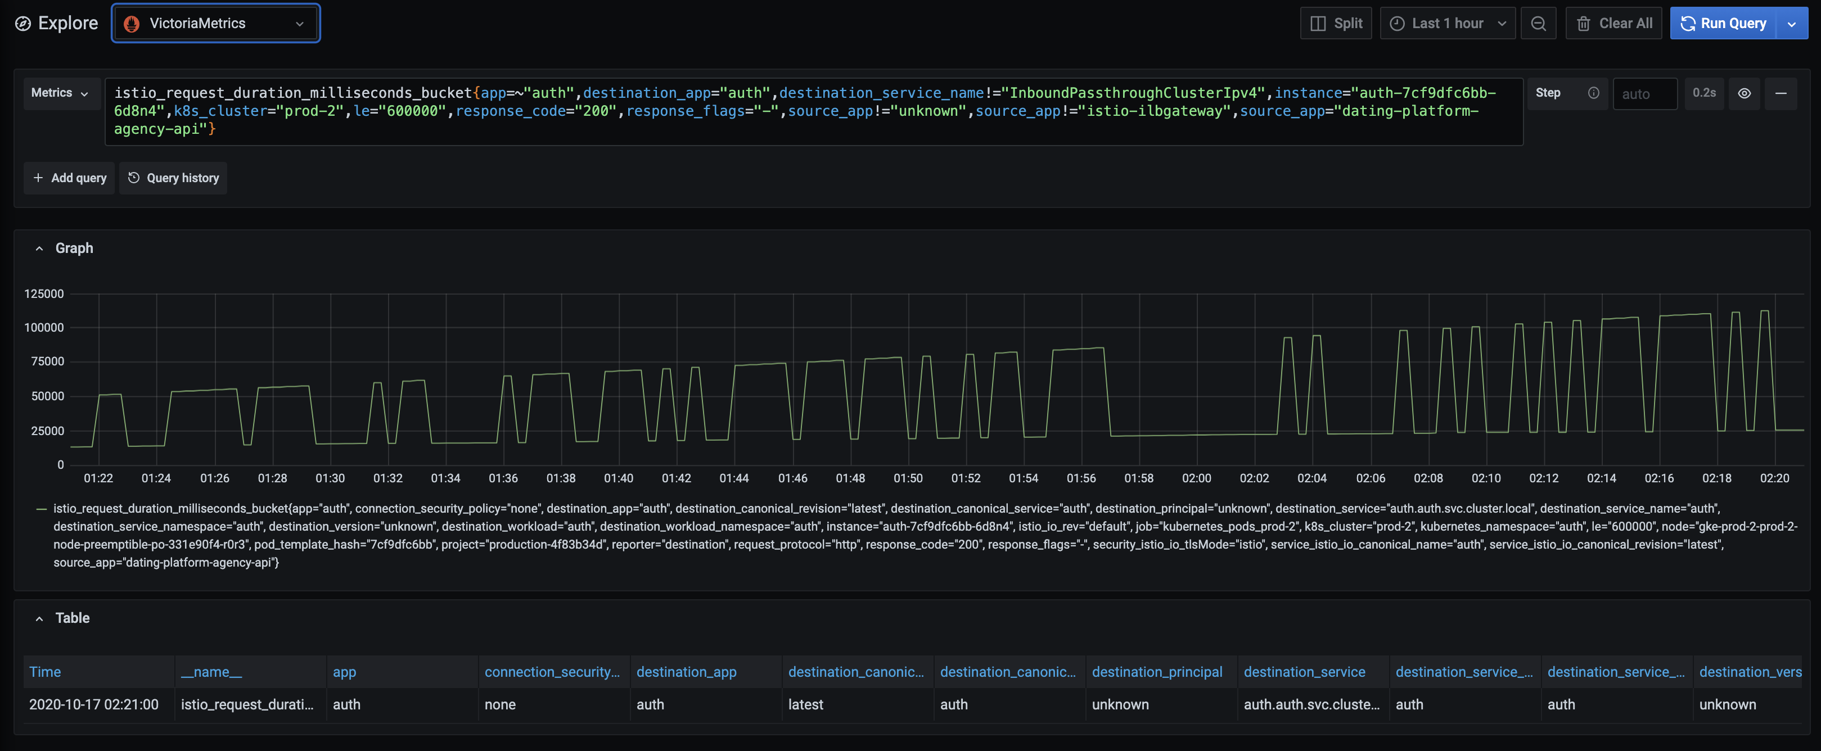Collapse the Graph panel
The height and width of the screenshot is (751, 1821).
click(39, 248)
